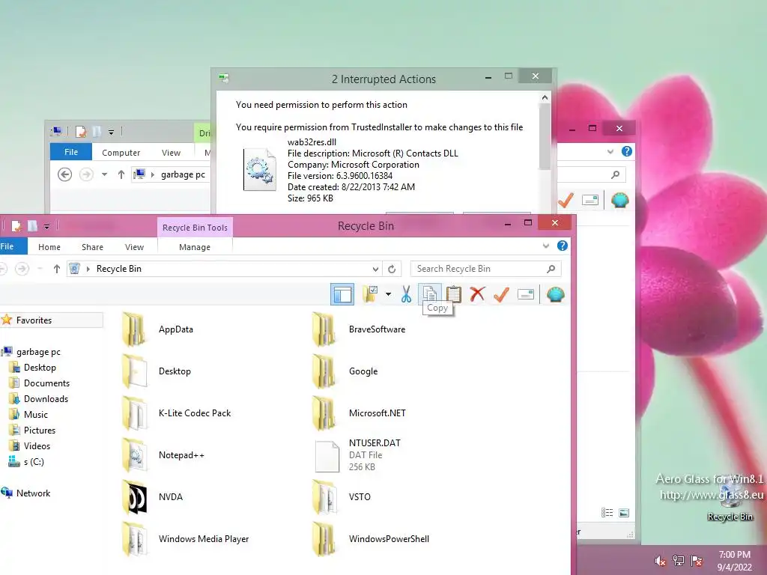Open Music in the navigation pane
This screenshot has width=767, height=575.
pyautogui.click(x=35, y=415)
